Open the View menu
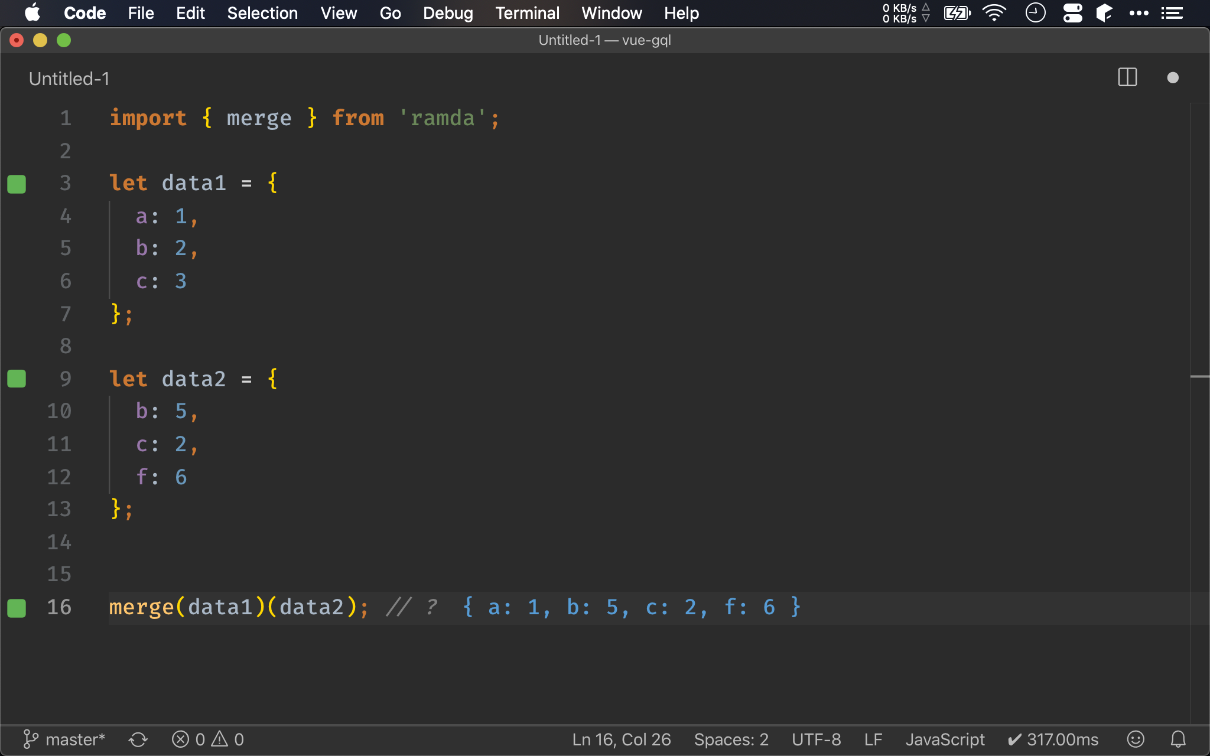This screenshot has height=756, width=1210. click(x=339, y=13)
